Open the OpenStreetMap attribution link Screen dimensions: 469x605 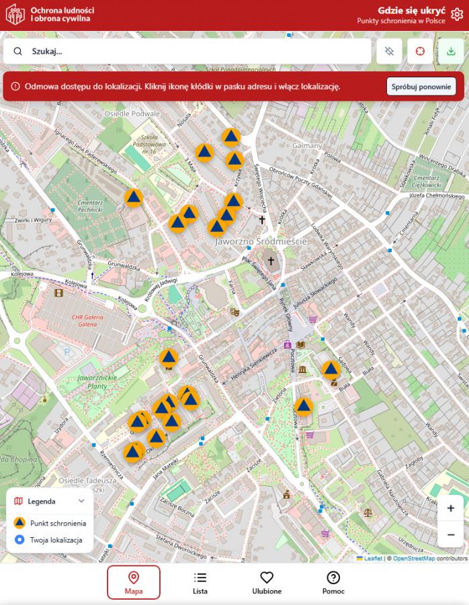413,559
